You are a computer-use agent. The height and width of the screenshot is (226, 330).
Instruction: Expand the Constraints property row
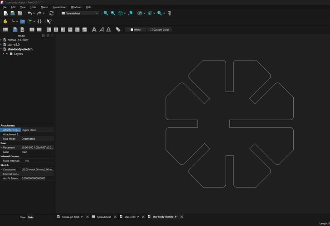tap(1, 169)
